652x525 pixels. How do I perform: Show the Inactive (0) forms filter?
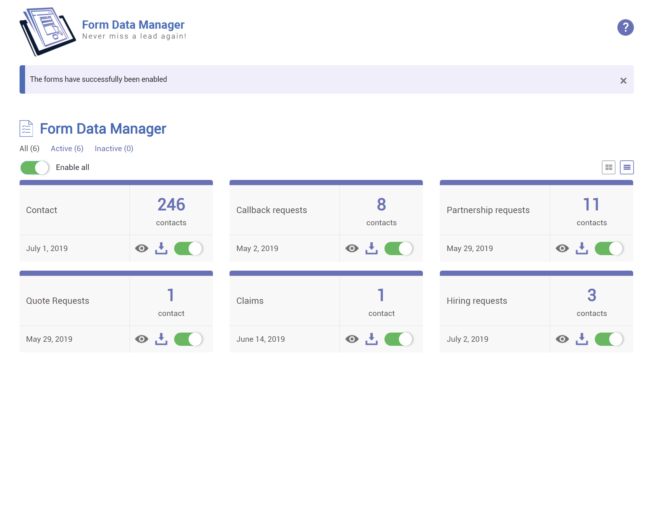coord(114,149)
